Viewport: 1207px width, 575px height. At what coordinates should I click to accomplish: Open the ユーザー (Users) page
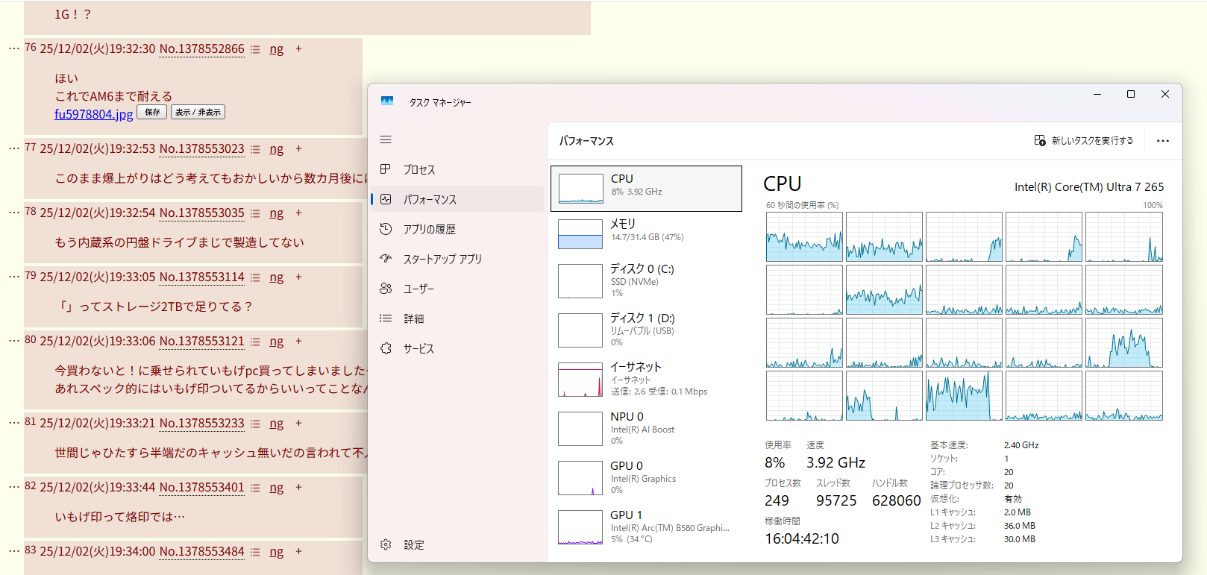click(x=418, y=289)
